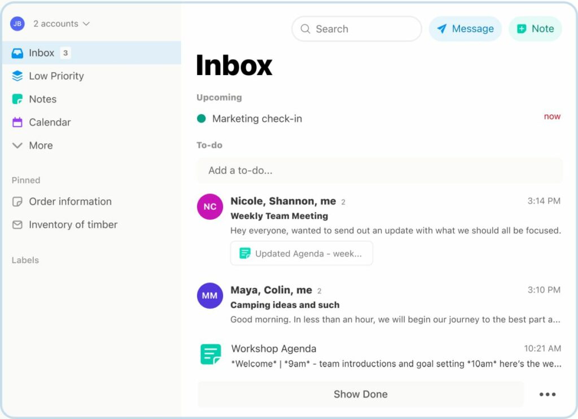The width and height of the screenshot is (578, 419).
Task: Click the Order information pinned item icon
Action: click(17, 201)
